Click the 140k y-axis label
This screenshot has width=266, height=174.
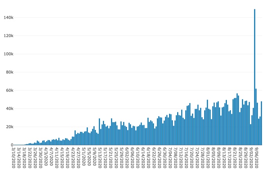click(9, 18)
